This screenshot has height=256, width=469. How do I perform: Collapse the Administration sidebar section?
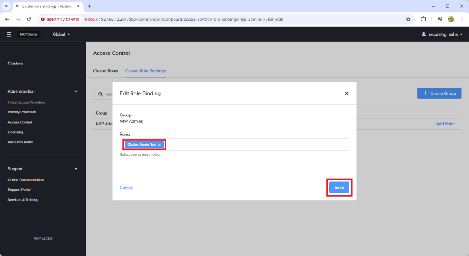pos(76,91)
